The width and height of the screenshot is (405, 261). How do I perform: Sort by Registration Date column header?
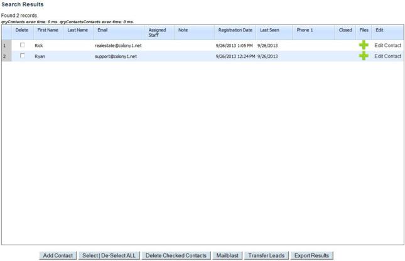click(235, 30)
